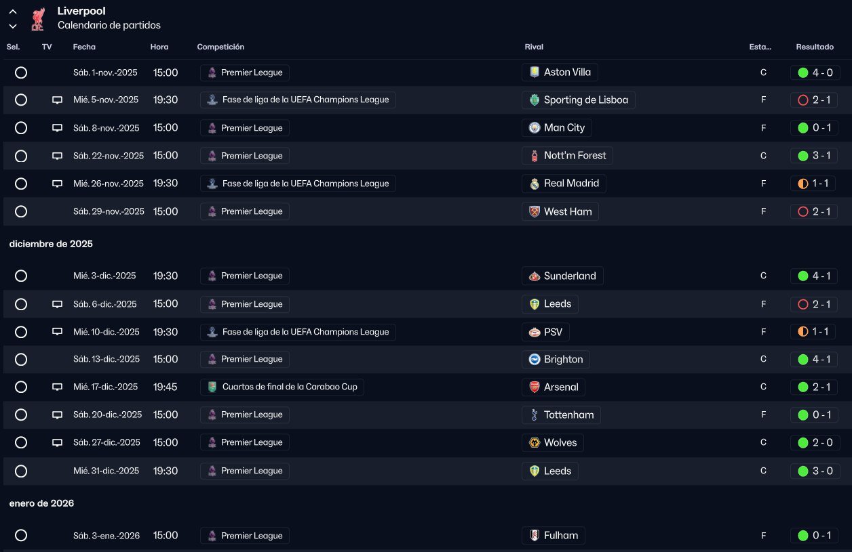Sort by the Rival column header

coord(534,47)
